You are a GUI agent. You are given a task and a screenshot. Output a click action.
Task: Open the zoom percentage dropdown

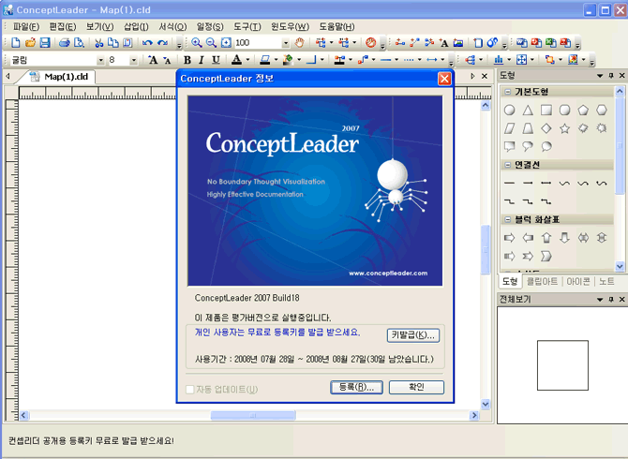pyautogui.click(x=286, y=43)
